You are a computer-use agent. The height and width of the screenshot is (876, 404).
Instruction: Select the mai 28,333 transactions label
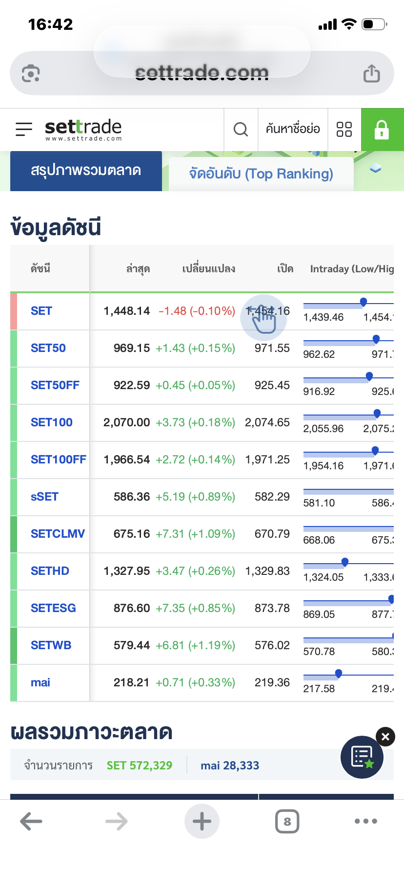click(230, 766)
